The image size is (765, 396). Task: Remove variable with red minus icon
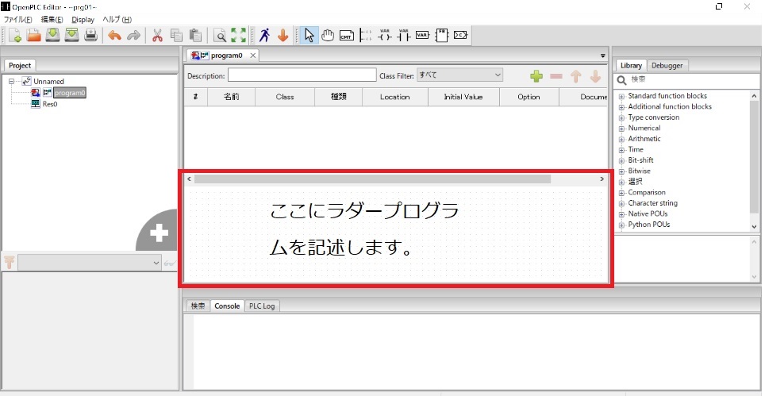pyautogui.click(x=556, y=76)
